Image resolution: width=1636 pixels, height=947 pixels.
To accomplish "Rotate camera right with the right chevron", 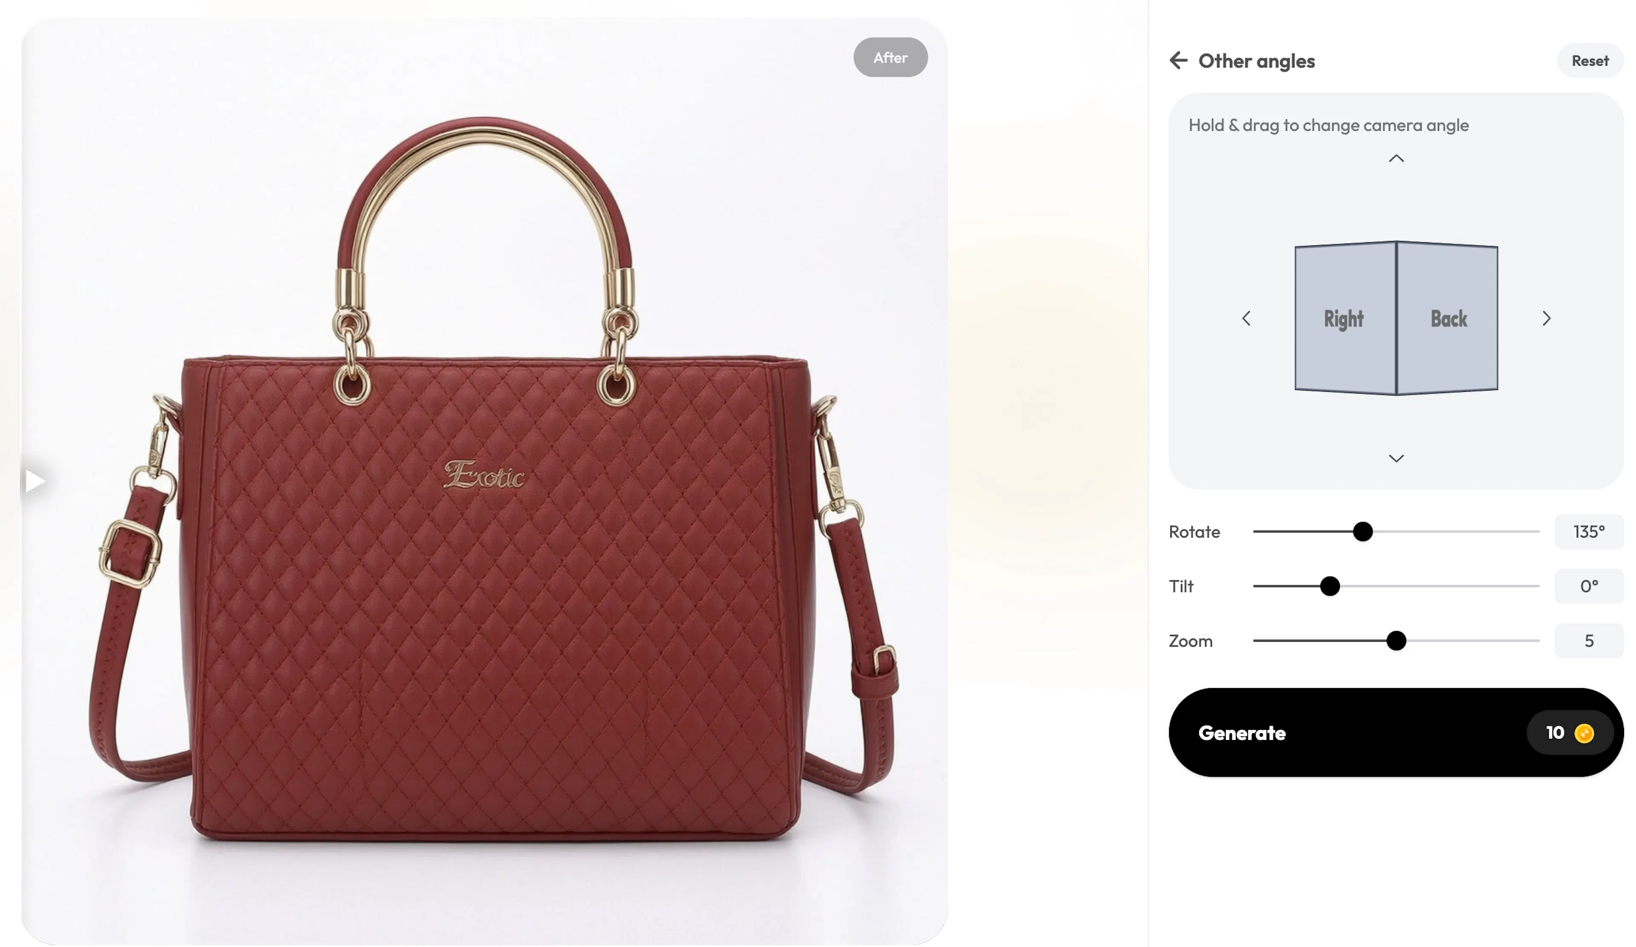I will tap(1547, 319).
